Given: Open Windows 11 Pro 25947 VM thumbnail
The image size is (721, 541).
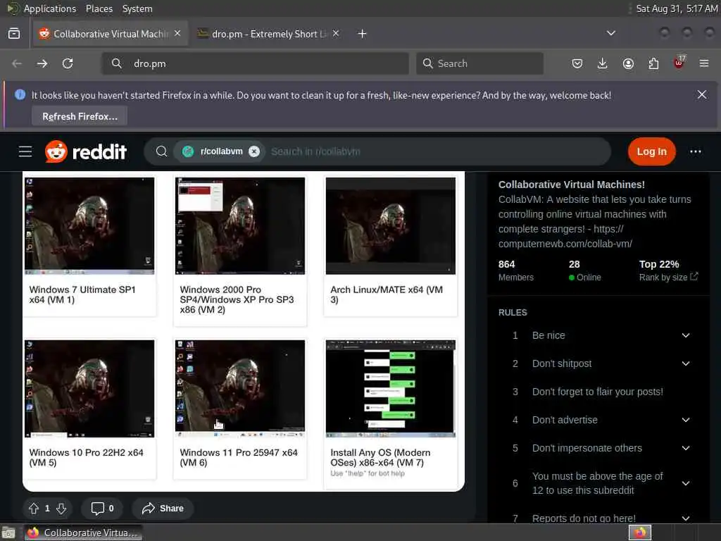Looking at the screenshot, I should pos(240,389).
